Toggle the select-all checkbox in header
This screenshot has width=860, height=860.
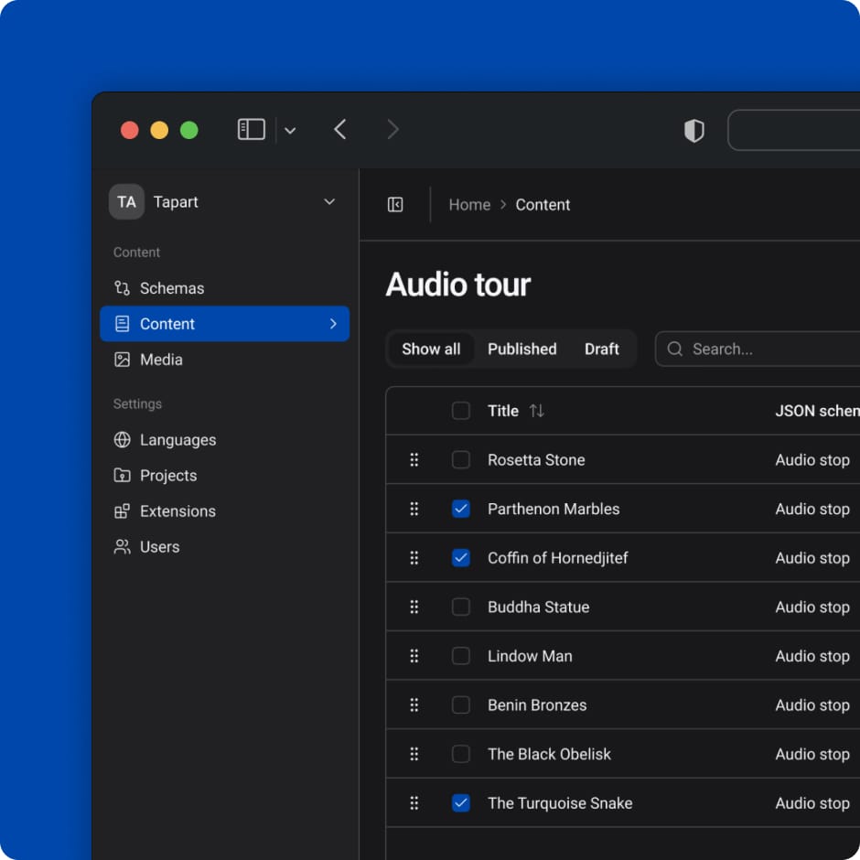(461, 411)
